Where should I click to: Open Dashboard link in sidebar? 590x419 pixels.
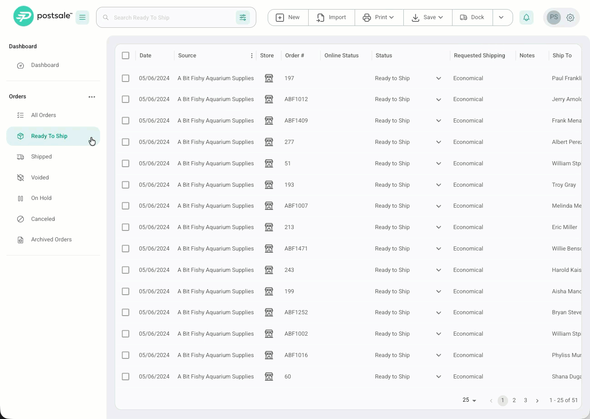[x=53, y=65]
